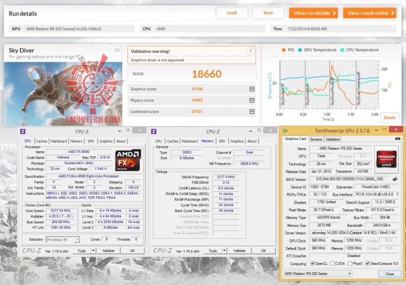The image size is (406, 285).
Task: Open Mainboard tab in left CPU-Z window
Action: pyautogui.click(x=59, y=141)
